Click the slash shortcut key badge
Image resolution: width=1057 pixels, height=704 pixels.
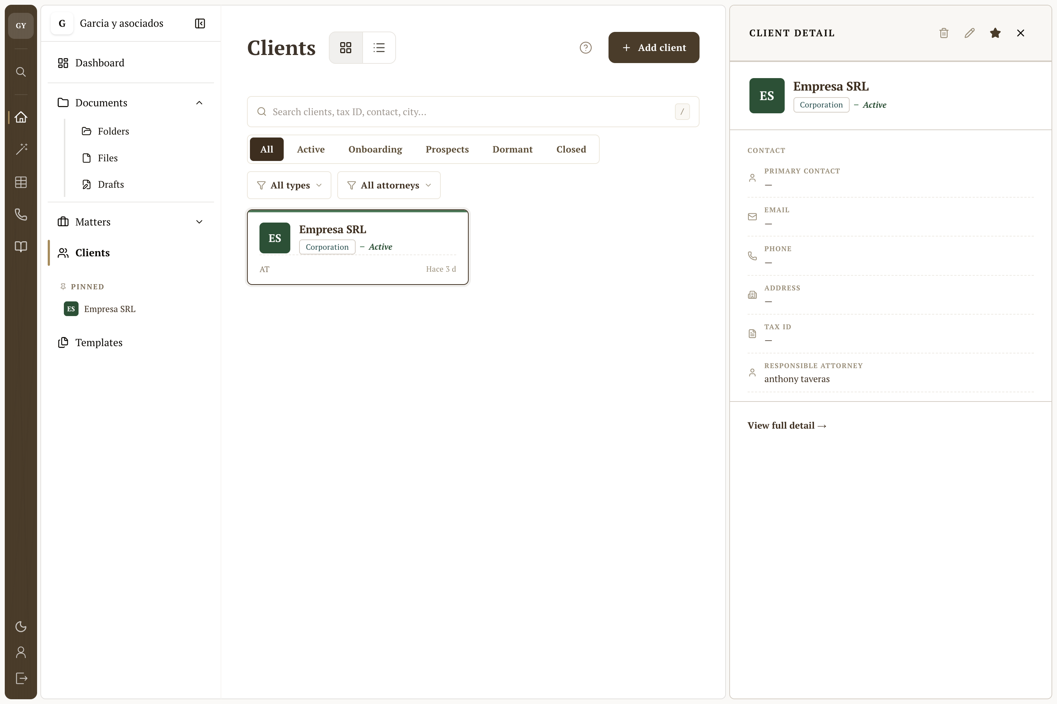pyautogui.click(x=682, y=112)
